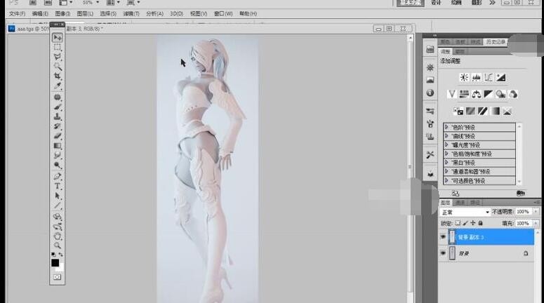Open the 3D(D) menu
The image size is (544, 303).
(176, 13)
